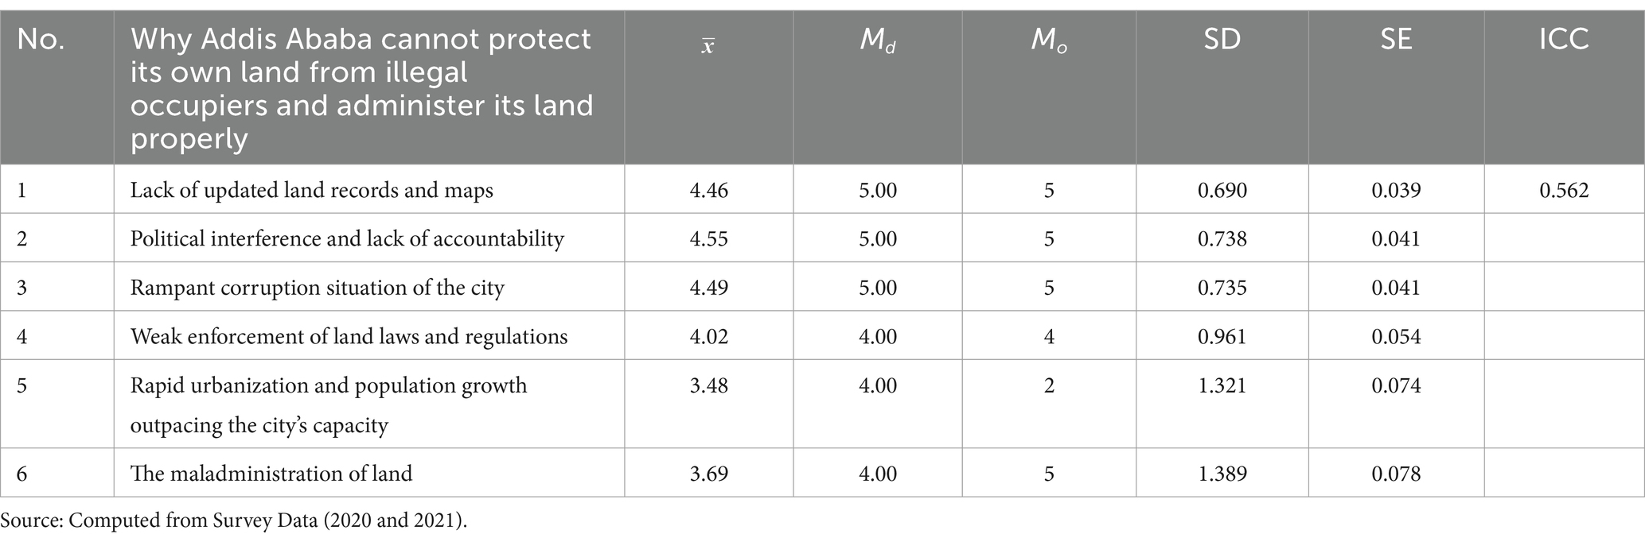Image resolution: width=1645 pixels, height=538 pixels.
Task: Select mean value 4.55
Action: pos(708,239)
